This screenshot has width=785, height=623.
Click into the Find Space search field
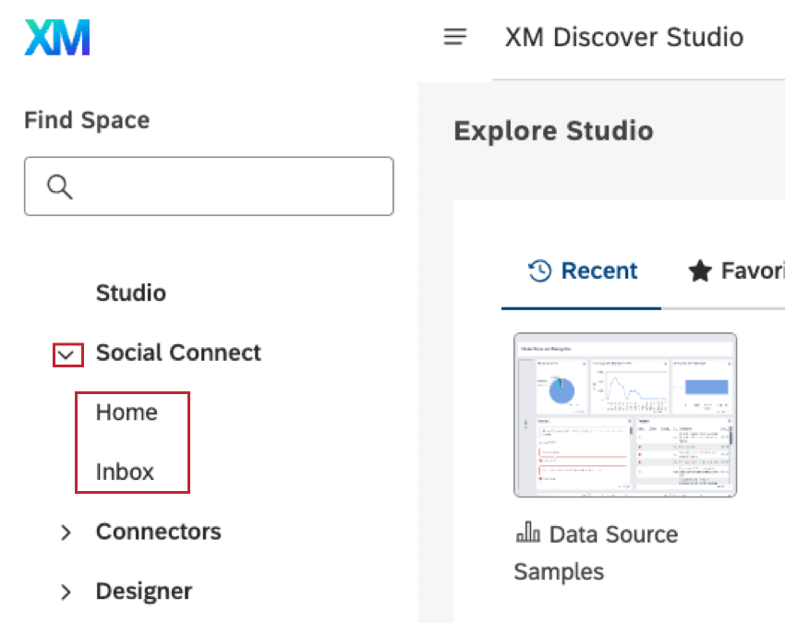point(209,186)
